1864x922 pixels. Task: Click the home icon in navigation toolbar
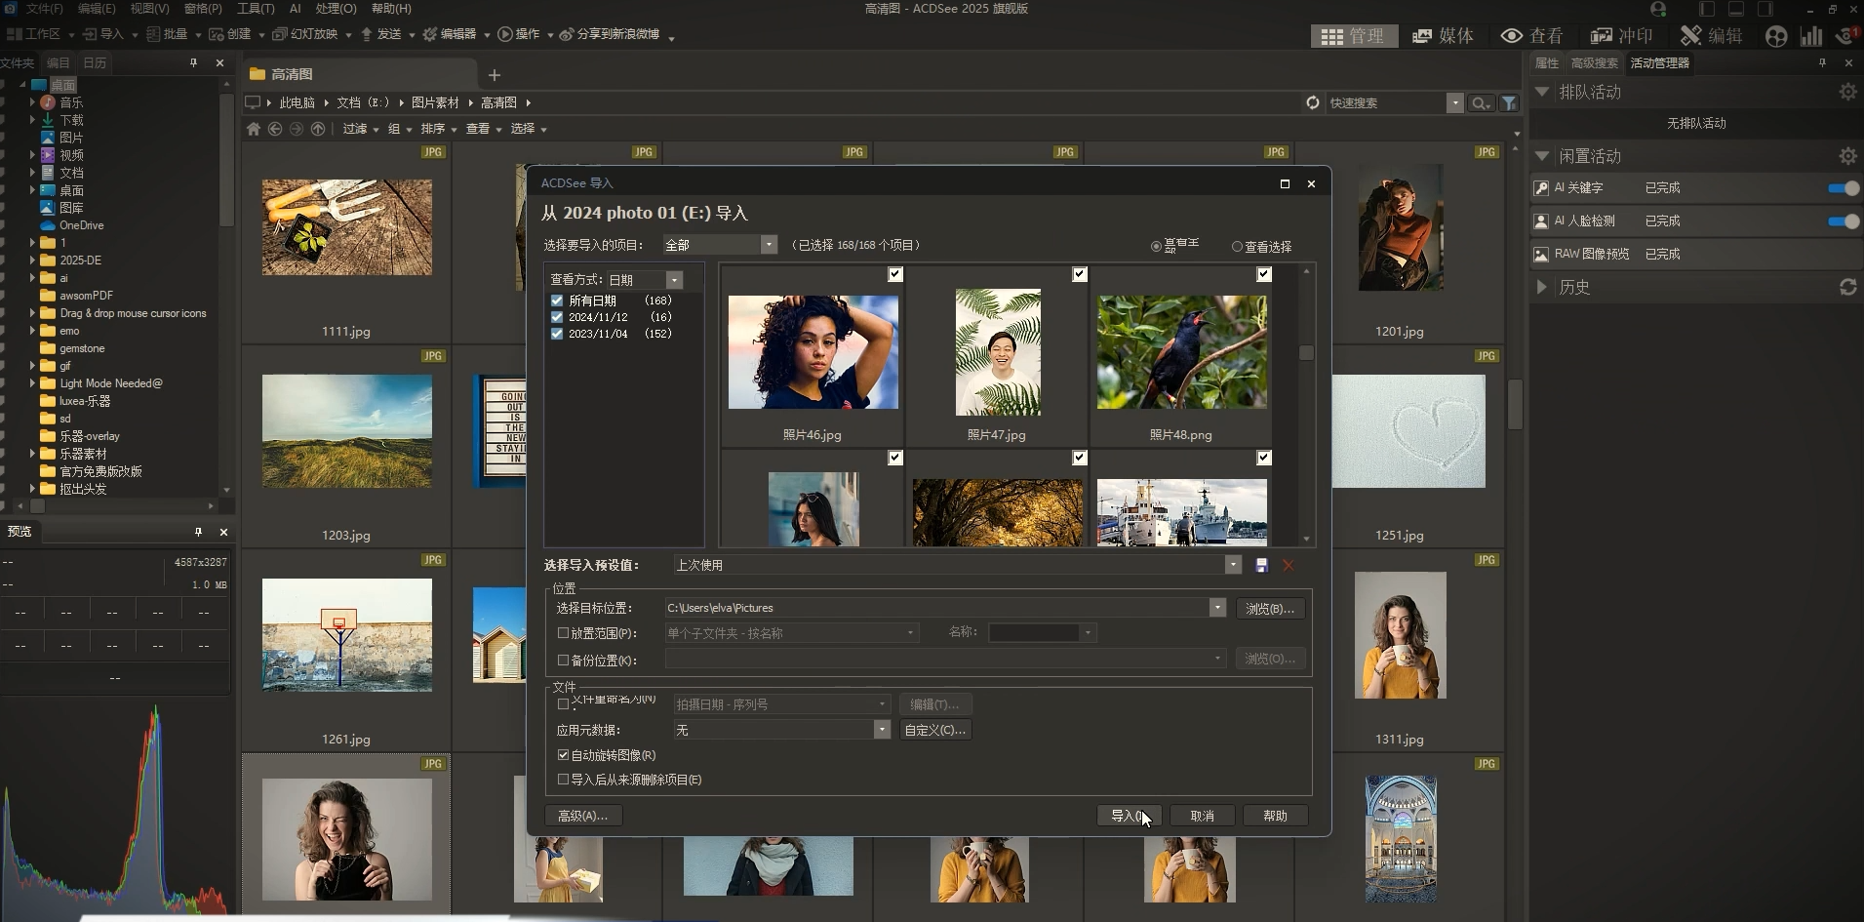click(254, 129)
